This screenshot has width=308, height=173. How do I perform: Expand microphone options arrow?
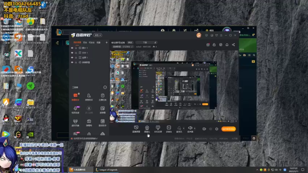click(184, 128)
